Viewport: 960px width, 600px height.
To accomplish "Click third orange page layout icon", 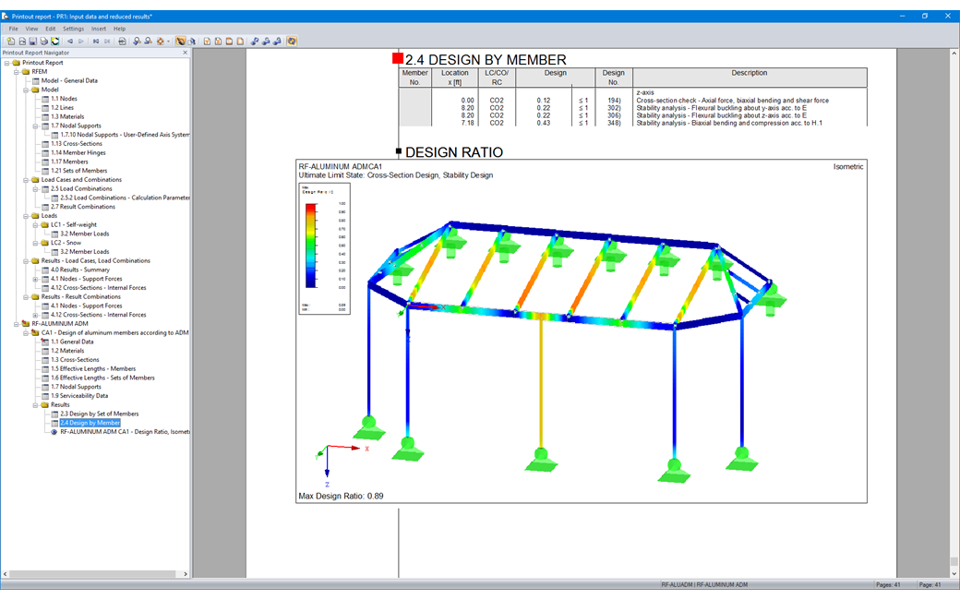I will point(229,41).
